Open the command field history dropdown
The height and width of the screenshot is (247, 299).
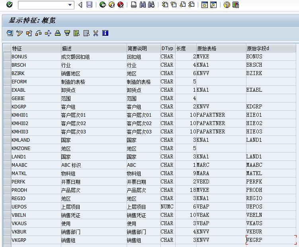(x=70, y=5)
